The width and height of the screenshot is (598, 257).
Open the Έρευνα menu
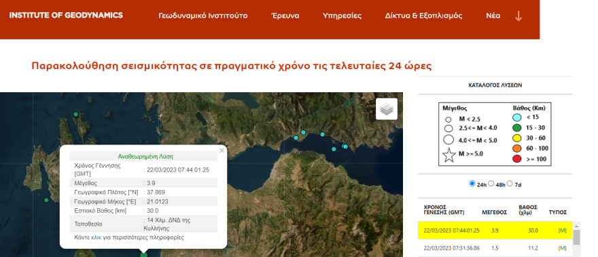coord(285,16)
